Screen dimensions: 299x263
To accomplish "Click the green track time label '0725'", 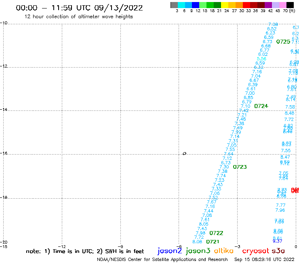I will pos(283,42).
